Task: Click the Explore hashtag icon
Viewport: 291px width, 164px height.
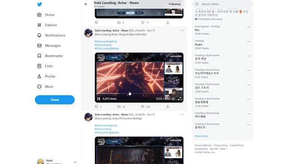Action: coord(39,25)
